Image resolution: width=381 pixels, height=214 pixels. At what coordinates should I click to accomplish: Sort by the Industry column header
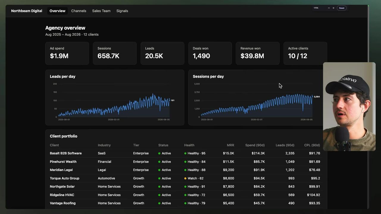tap(104, 145)
